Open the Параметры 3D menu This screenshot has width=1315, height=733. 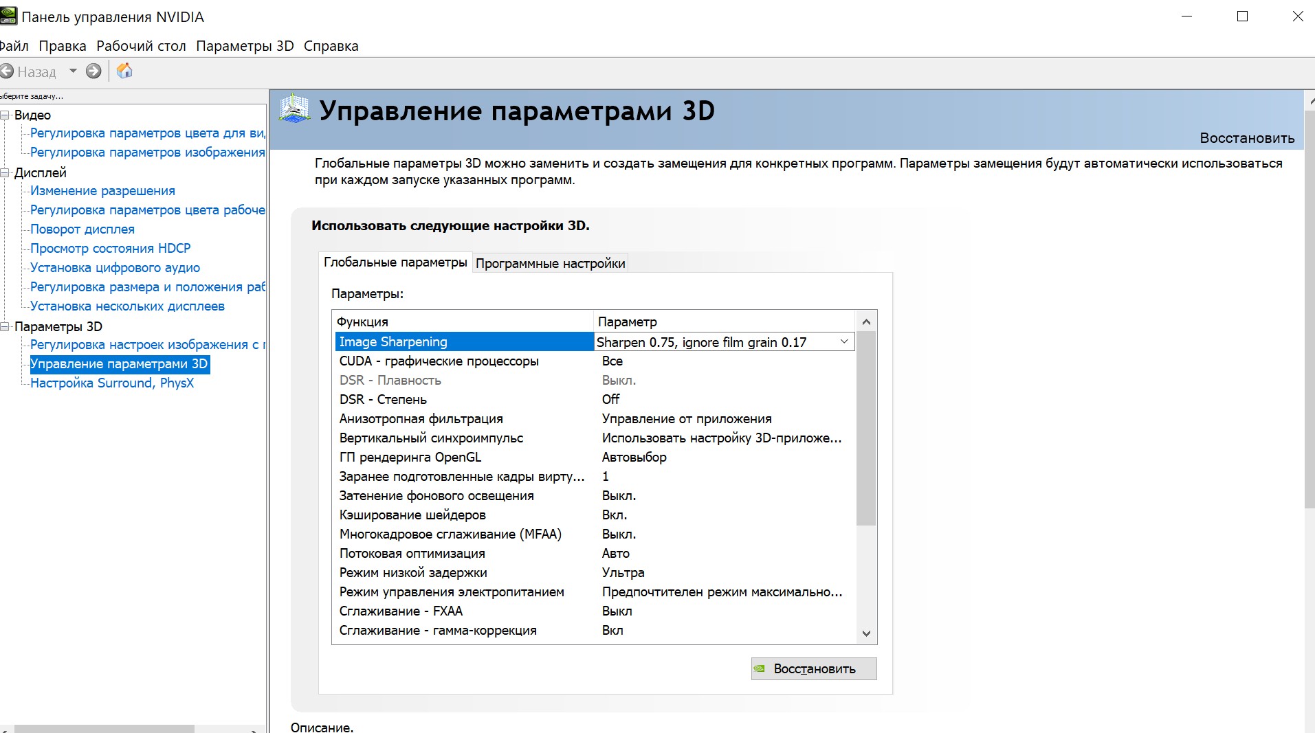point(245,46)
